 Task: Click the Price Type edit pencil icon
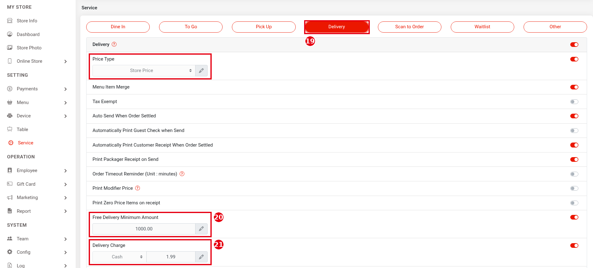[201, 70]
